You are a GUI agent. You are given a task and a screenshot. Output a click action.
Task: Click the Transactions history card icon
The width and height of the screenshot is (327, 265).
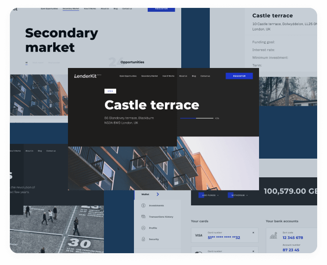[143, 217]
